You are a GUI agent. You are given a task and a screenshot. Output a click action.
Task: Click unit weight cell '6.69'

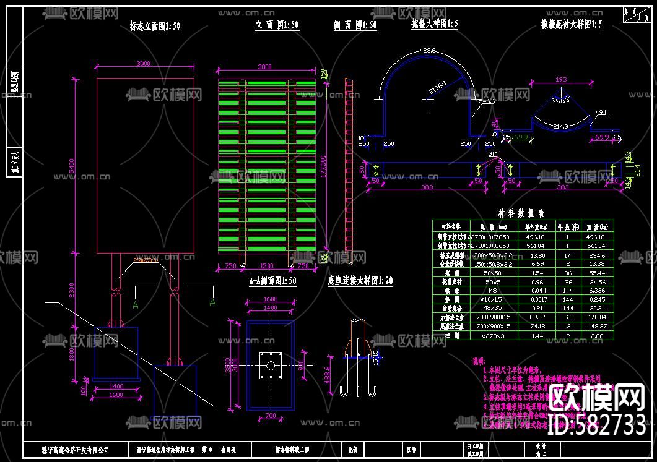[537, 264]
